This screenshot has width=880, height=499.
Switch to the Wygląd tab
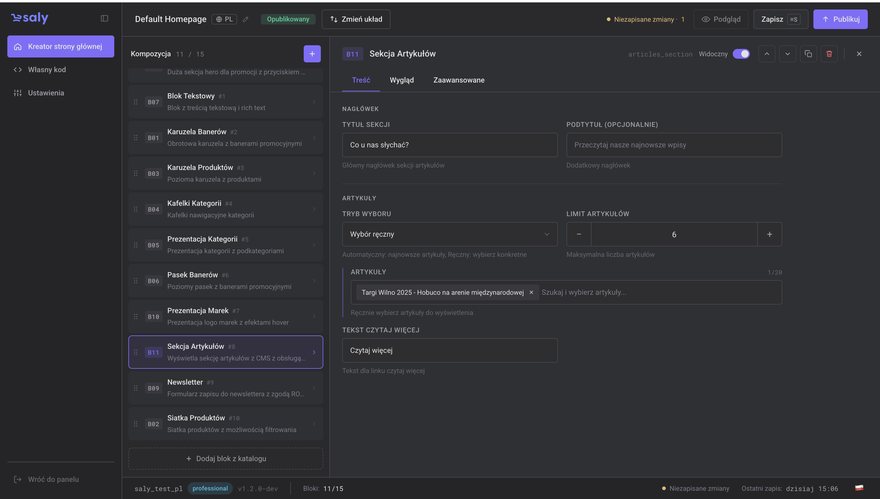[402, 80]
